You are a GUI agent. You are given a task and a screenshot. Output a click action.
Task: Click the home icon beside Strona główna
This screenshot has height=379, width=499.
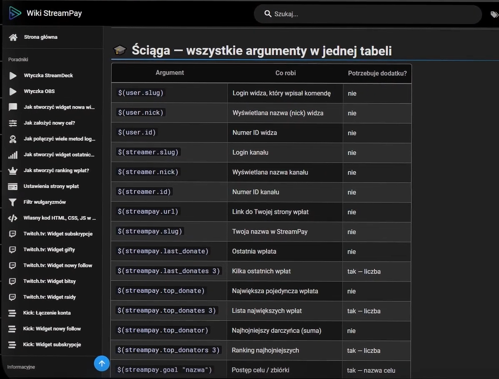[13, 37]
